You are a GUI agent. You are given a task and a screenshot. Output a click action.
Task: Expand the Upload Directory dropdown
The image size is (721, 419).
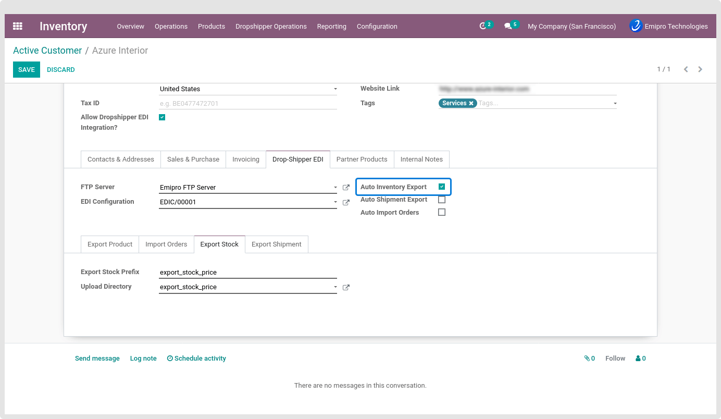pyautogui.click(x=335, y=287)
